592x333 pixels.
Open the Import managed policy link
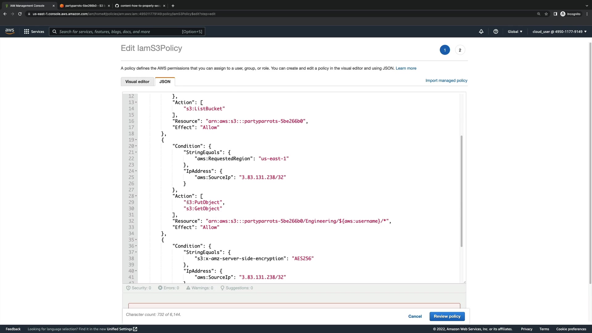[x=446, y=80]
